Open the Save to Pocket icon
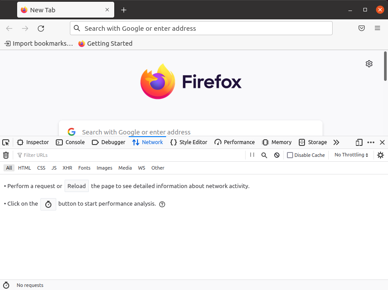This screenshot has width=388, height=290. coord(362,28)
